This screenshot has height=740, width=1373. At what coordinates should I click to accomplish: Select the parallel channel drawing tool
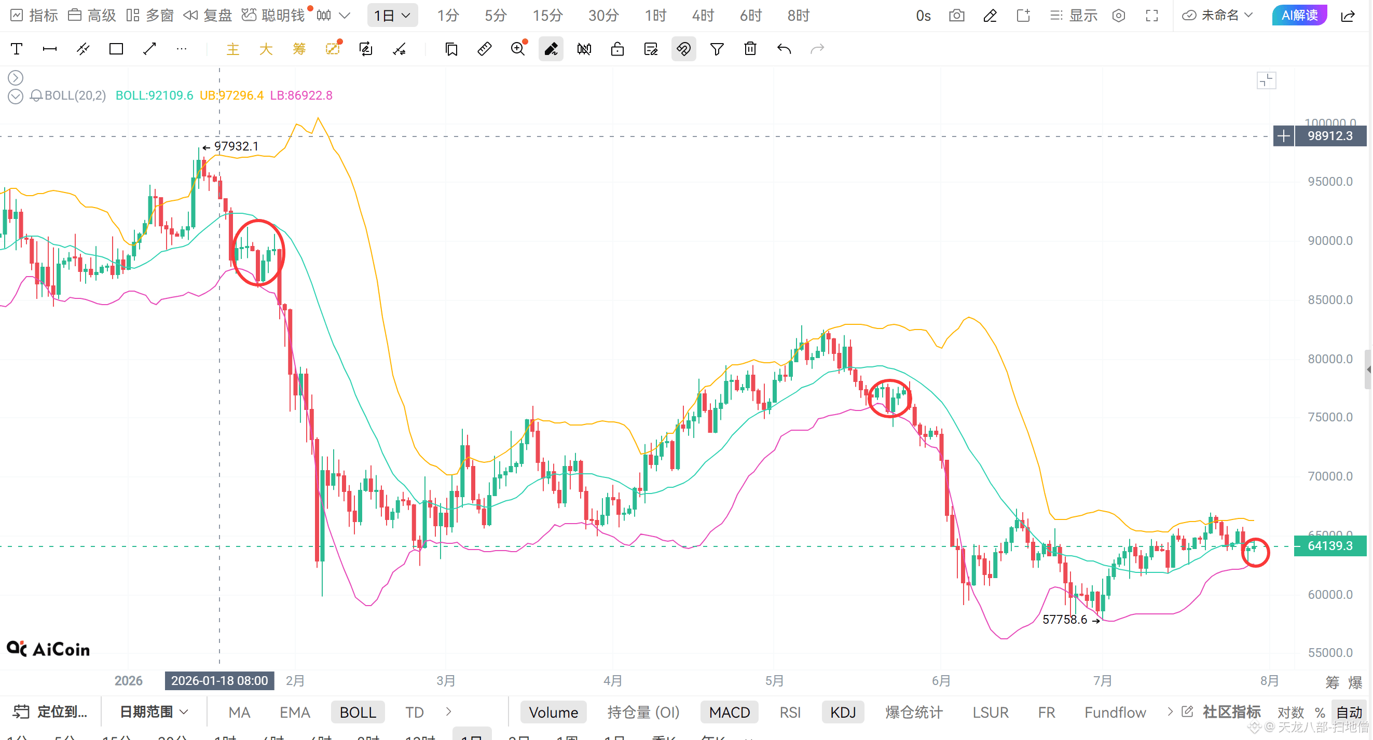[x=83, y=49]
